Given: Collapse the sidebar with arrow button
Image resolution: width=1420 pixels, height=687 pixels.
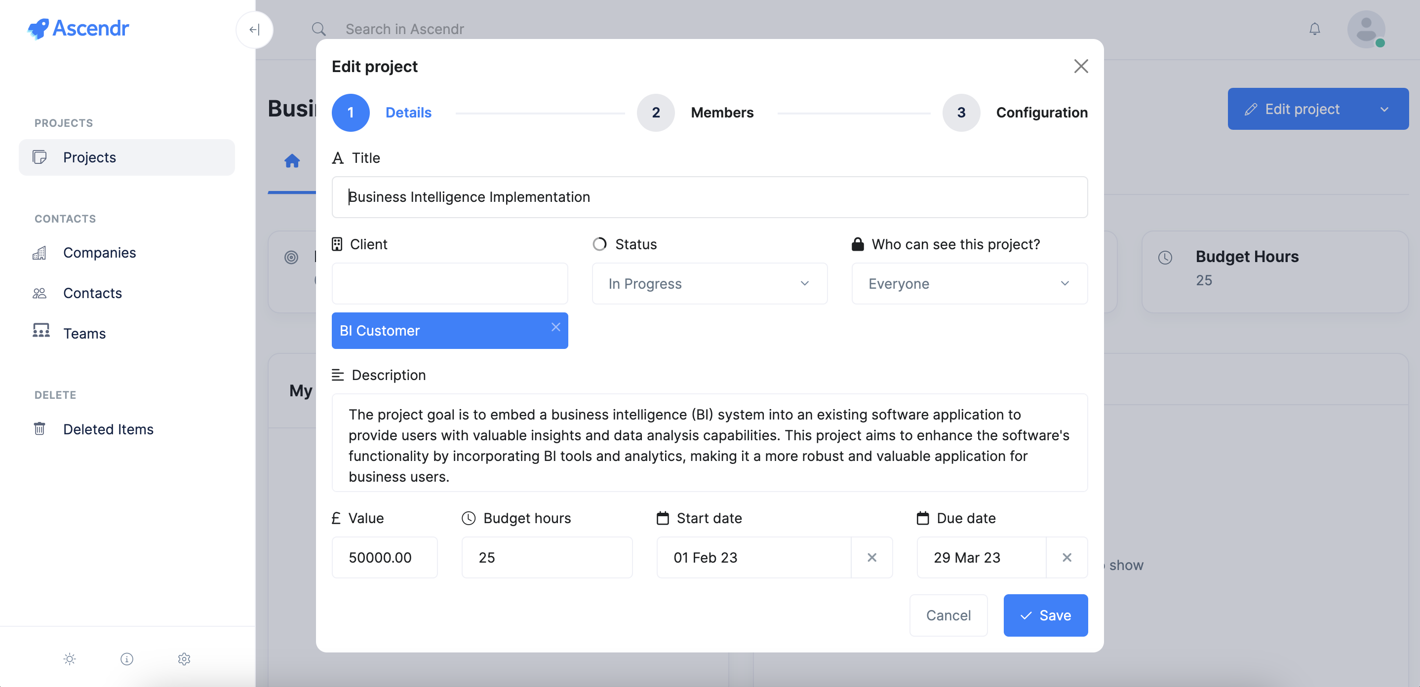Looking at the screenshot, I should click(254, 30).
